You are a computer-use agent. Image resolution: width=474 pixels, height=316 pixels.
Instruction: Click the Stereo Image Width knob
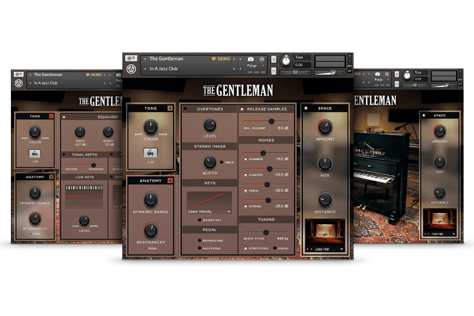click(x=210, y=163)
